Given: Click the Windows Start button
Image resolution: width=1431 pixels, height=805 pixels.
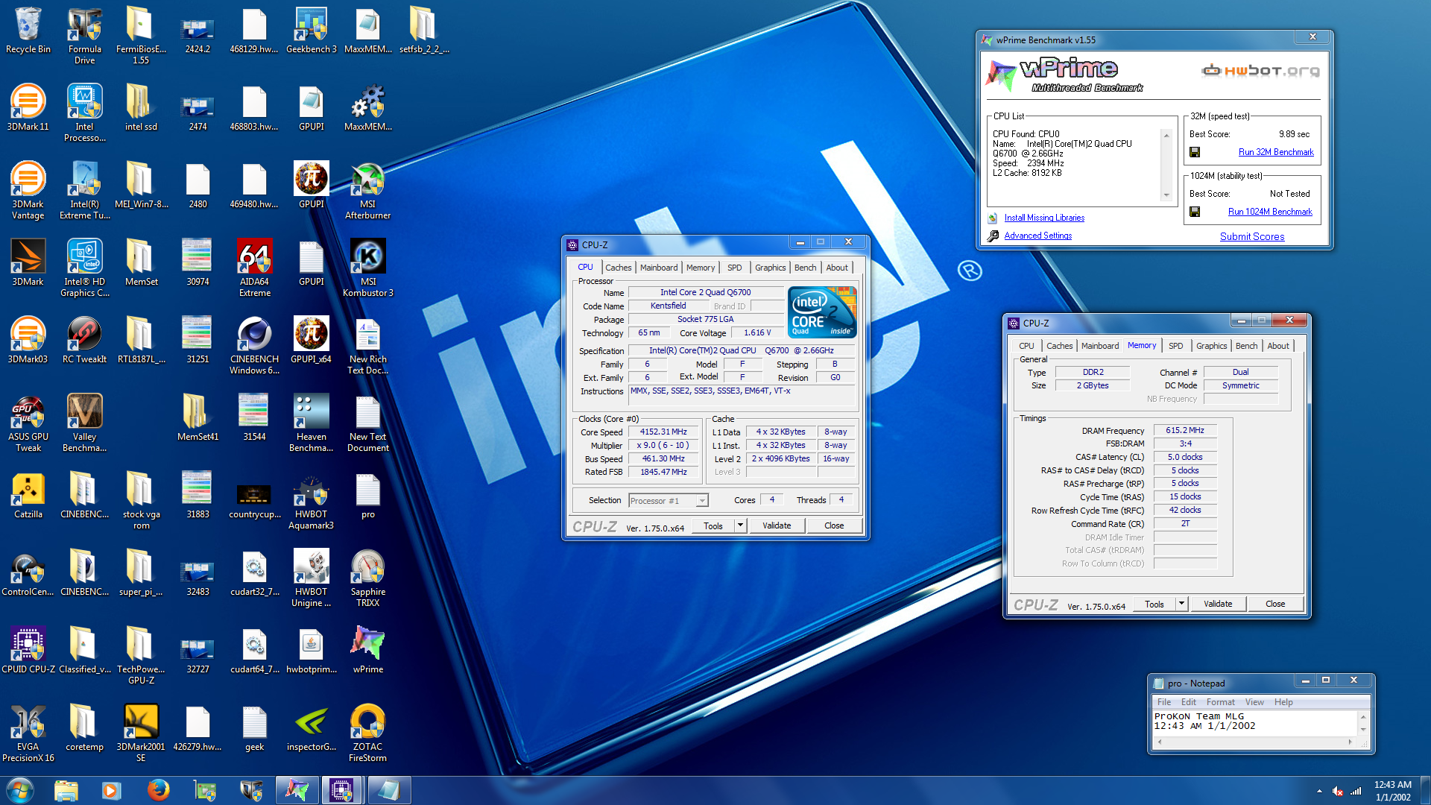Looking at the screenshot, I should click(20, 790).
